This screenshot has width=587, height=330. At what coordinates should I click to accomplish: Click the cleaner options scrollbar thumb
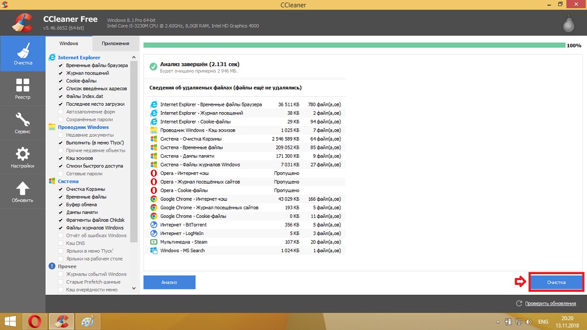point(135,152)
